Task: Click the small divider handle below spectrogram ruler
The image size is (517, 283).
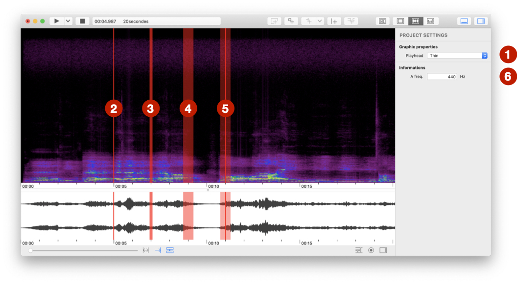Action: coord(208,190)
